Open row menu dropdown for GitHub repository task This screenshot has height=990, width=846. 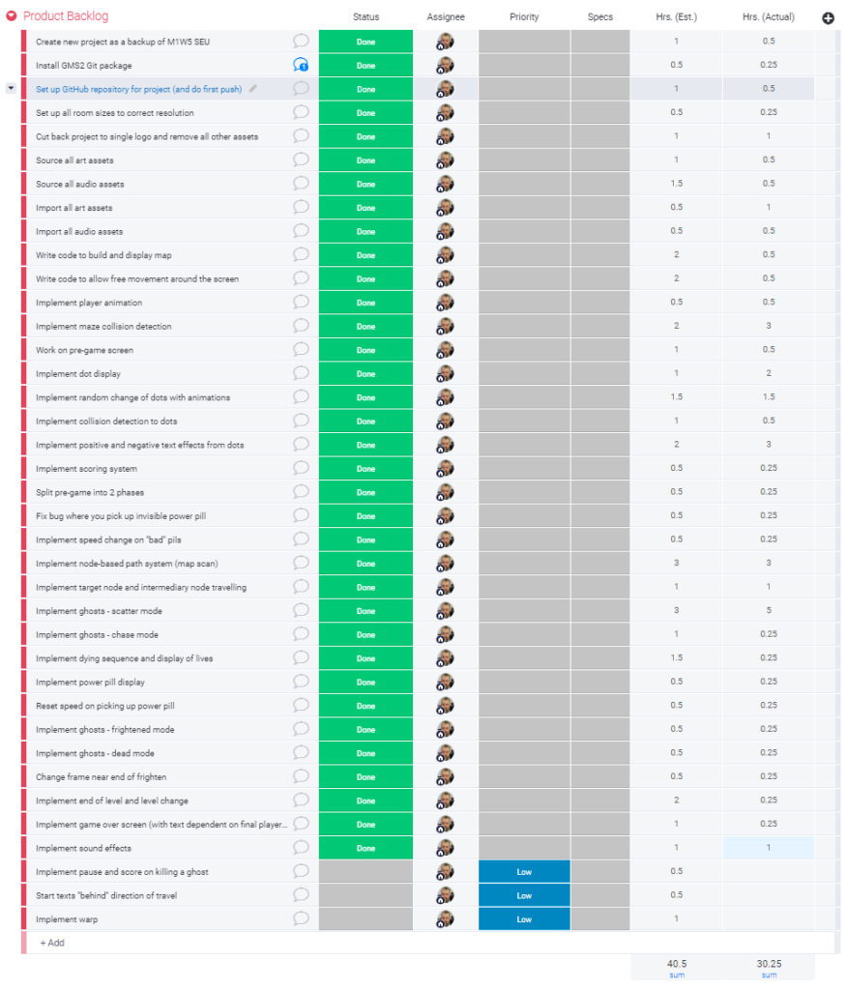[x=11, y=88]
